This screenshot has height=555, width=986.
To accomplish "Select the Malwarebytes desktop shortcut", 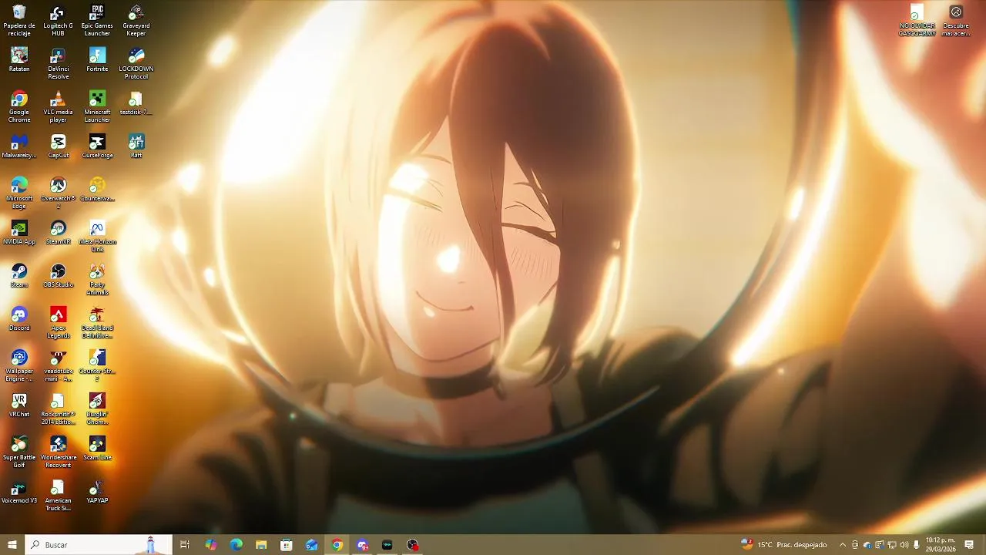I will [19, 146].
